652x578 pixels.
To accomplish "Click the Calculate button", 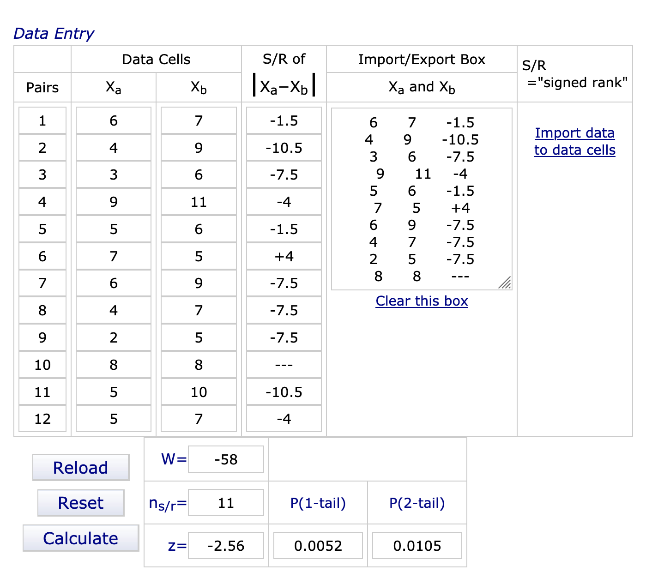I will click(x=81, y=538).
